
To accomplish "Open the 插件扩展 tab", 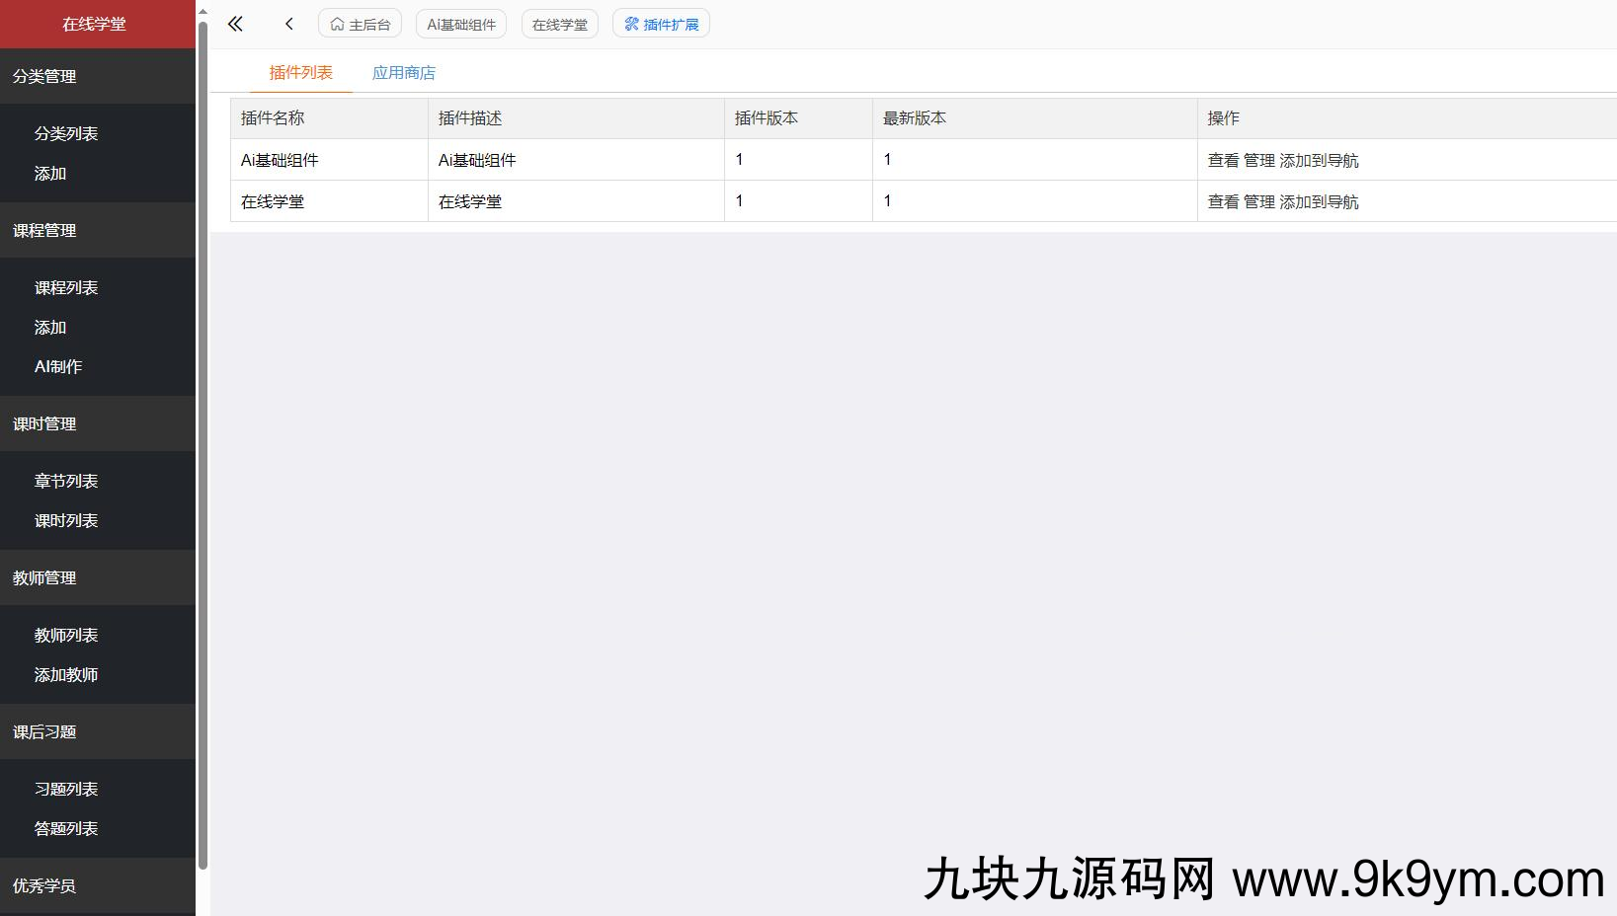I will tap(661, 24).
